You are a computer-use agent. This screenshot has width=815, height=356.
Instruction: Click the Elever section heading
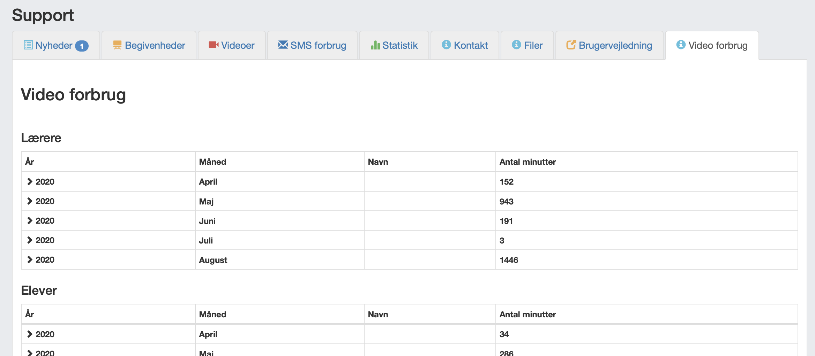pos(39,290)
